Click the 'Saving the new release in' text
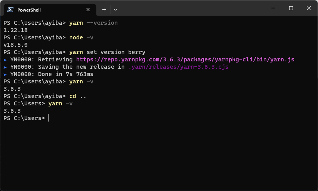Screen dimensions: 318x191 (x=81, y=67)
